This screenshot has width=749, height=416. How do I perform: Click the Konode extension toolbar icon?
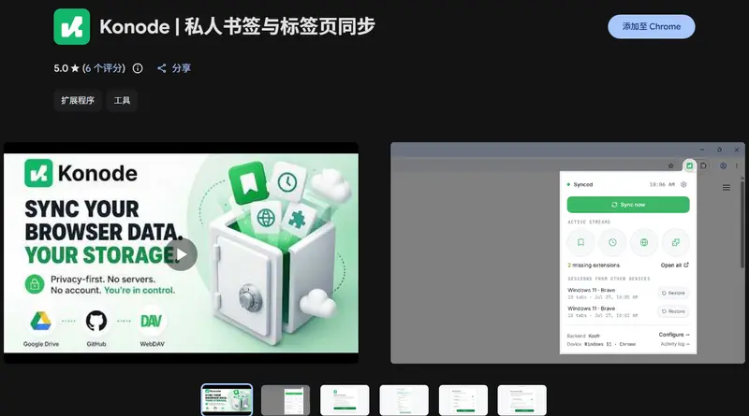pyautogui.click(x=689, y=165)
